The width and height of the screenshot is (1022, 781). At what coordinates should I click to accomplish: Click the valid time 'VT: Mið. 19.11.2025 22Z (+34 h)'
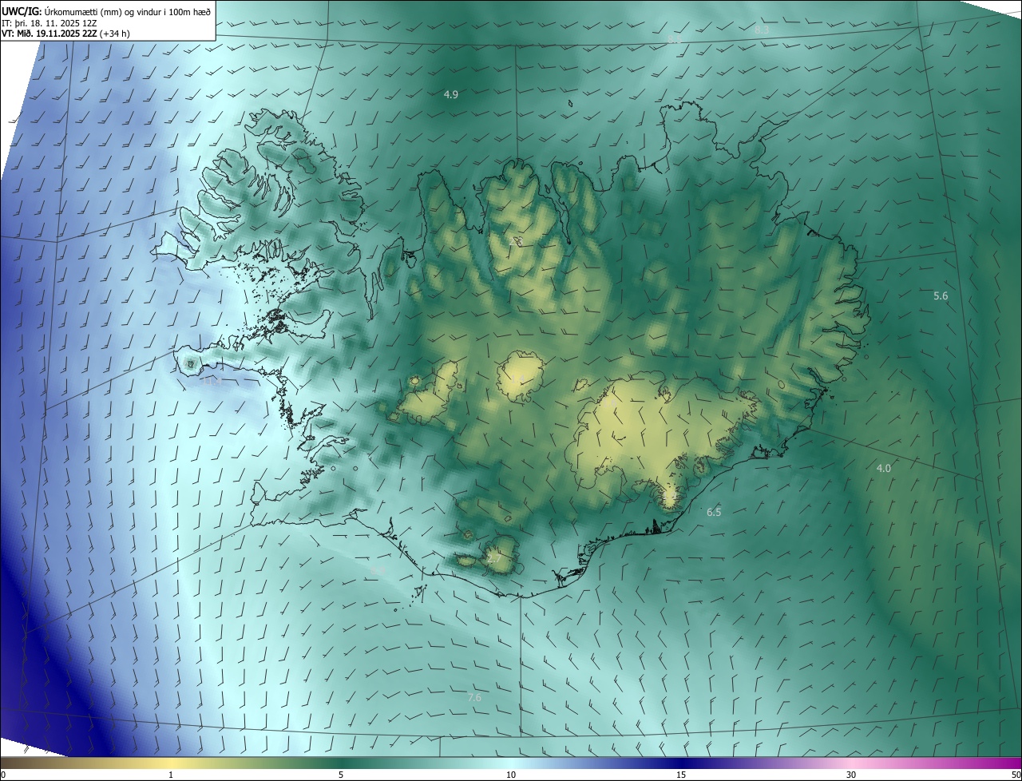click(65, 34)
